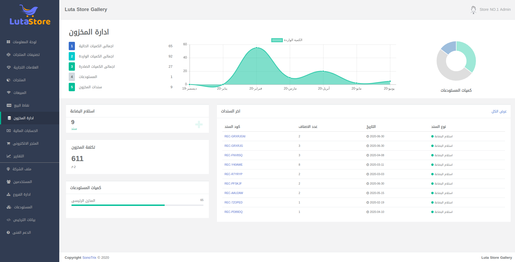Click المخزن الرئيسى progress bar

click(x=137, y=205)
